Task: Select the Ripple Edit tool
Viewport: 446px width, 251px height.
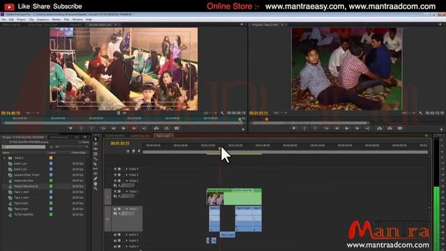Action: (95, 149)
